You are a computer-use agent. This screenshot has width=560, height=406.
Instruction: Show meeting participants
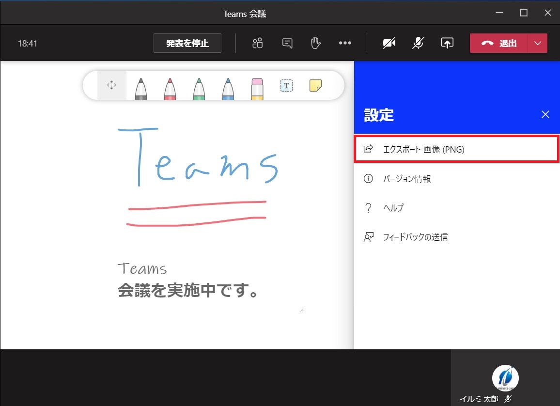coord(258,43)
